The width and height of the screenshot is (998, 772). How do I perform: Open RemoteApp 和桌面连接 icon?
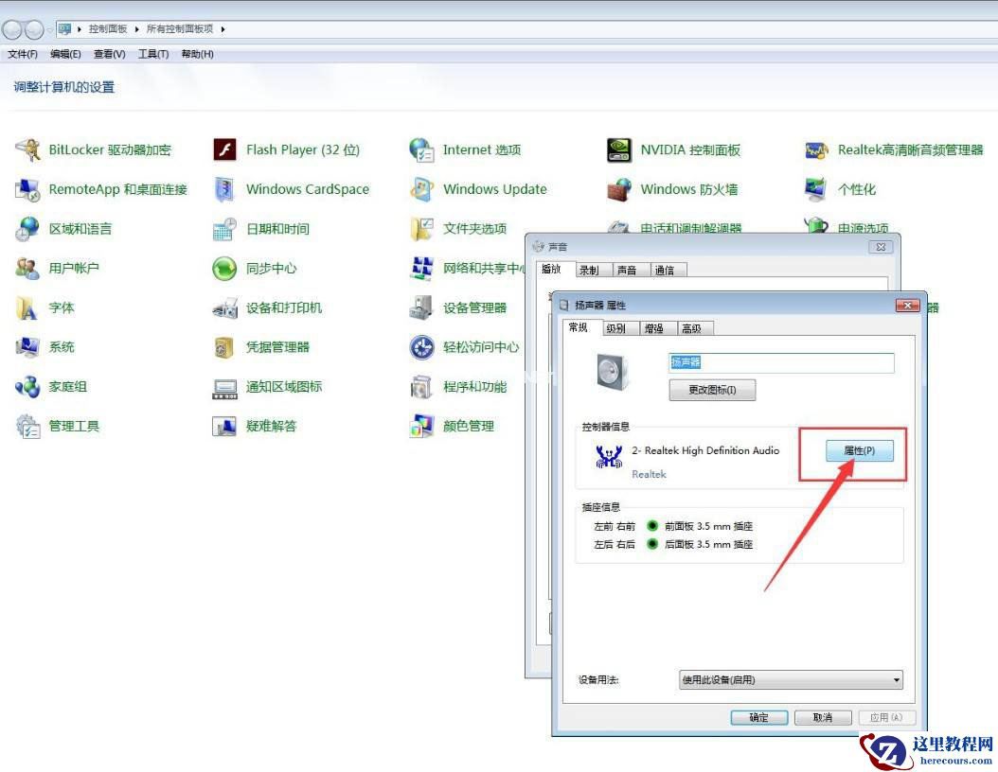pos(28,189)
